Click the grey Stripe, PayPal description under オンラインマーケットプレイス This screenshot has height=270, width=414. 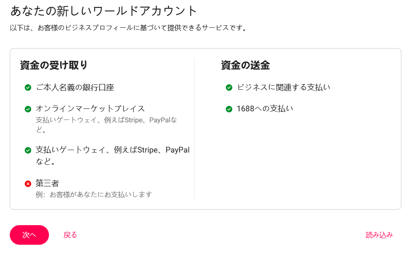pos(106,124)
